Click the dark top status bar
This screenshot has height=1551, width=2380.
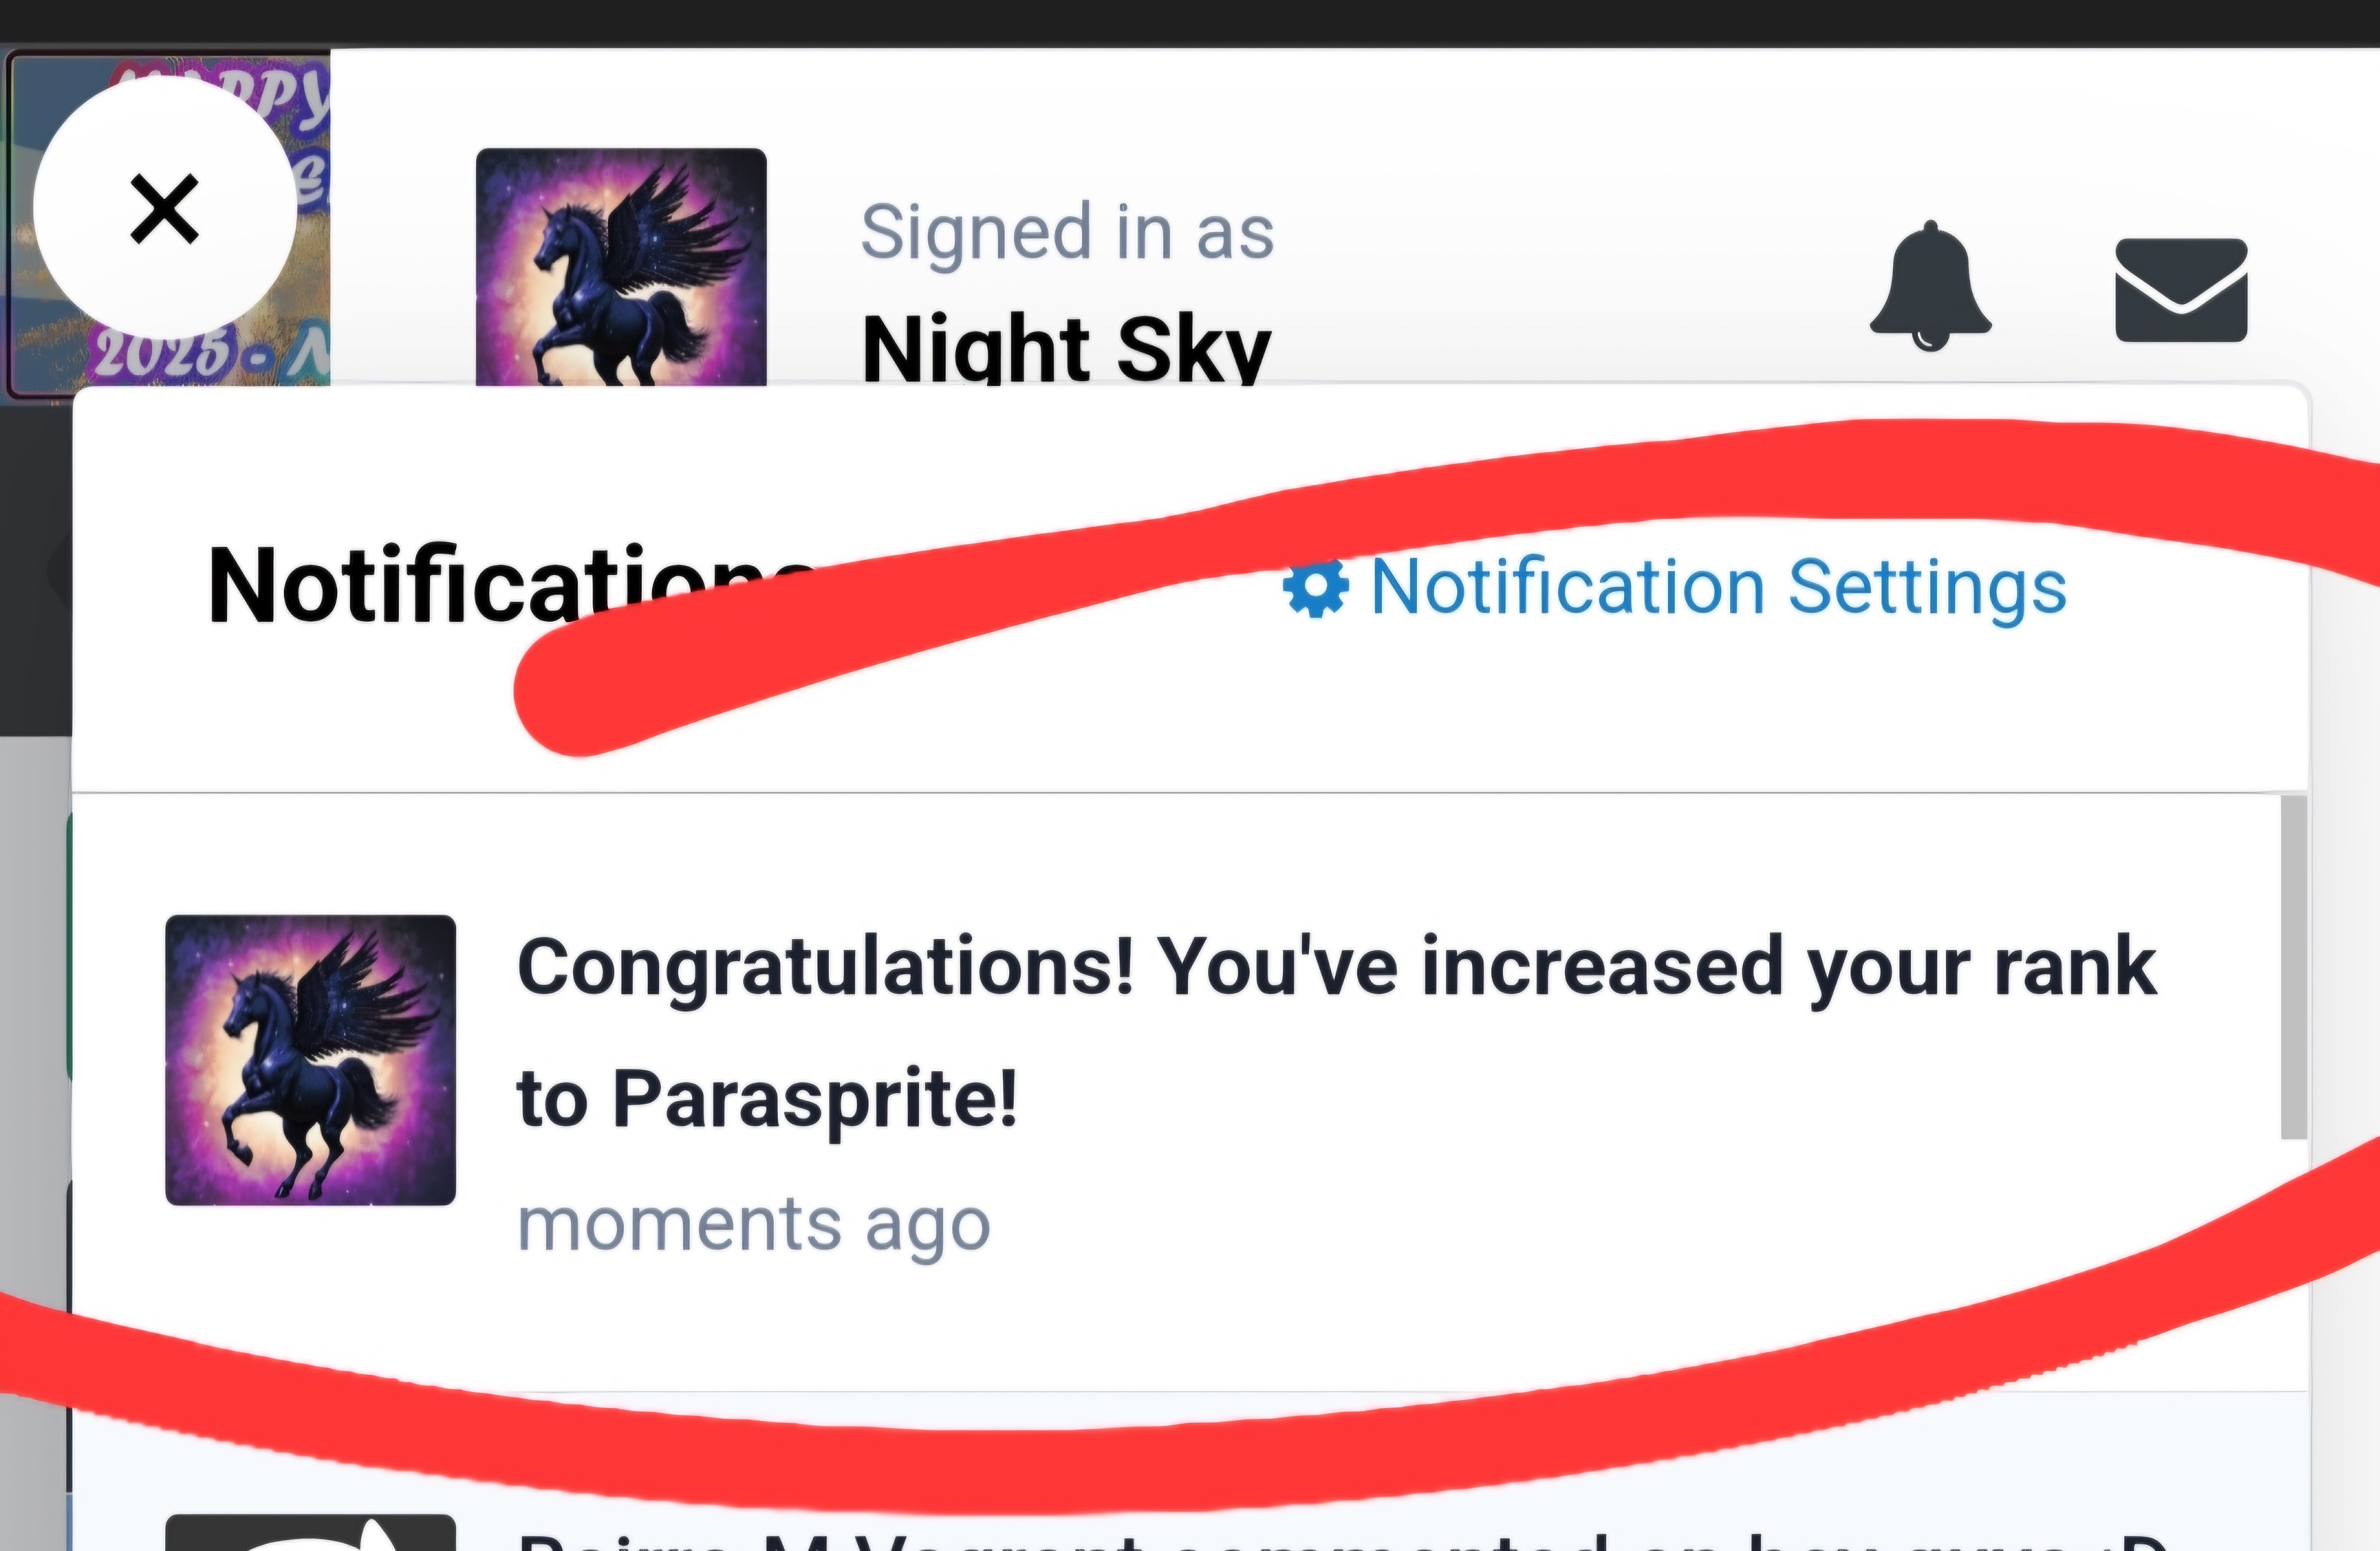tap(1190, 22)
